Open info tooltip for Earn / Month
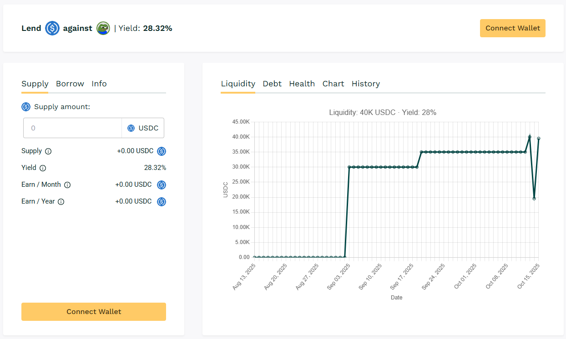The image size is (566, 339). click(x=67, y=185)
